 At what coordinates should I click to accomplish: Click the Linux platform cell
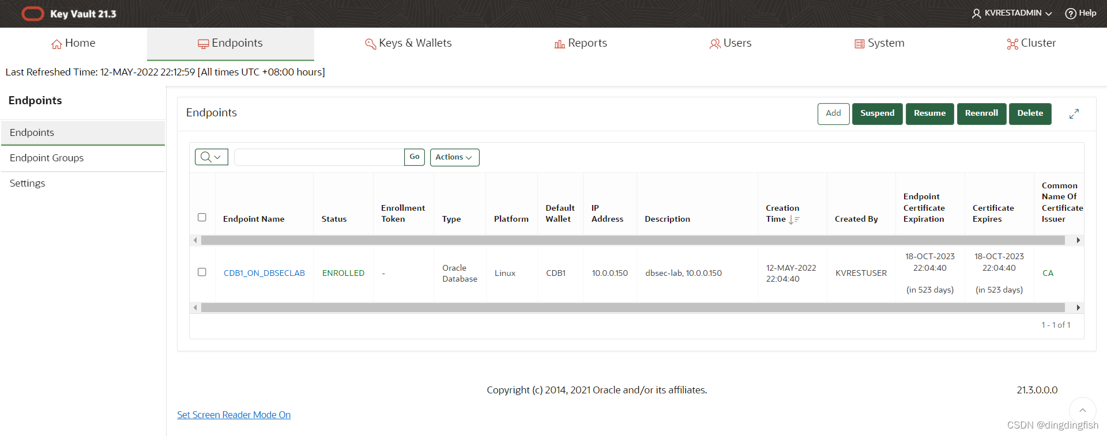pyautogui.click(x=504, y=273)
